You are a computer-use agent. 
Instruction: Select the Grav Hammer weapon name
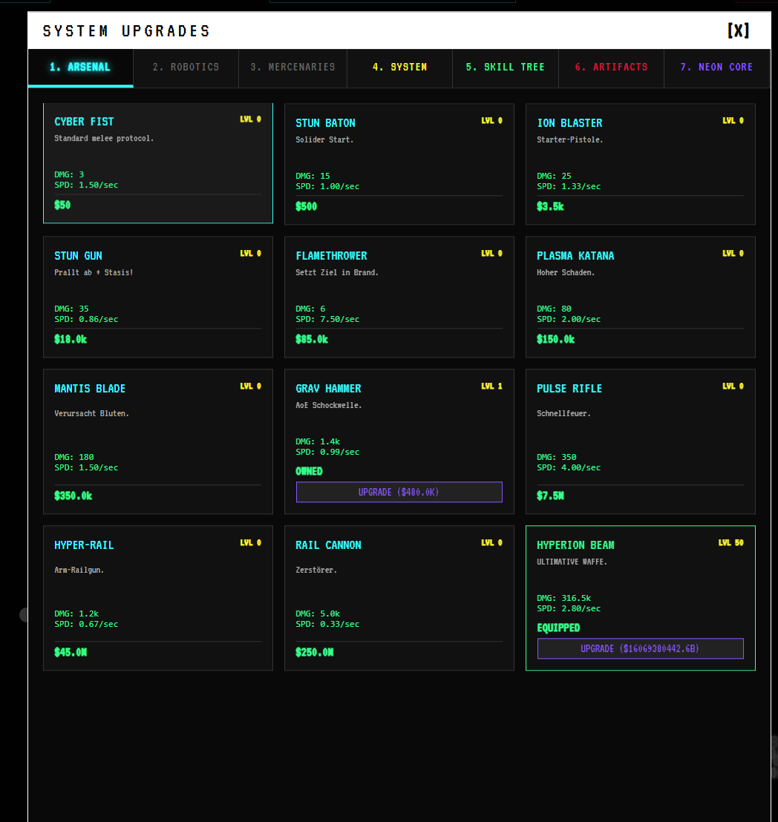328,389
